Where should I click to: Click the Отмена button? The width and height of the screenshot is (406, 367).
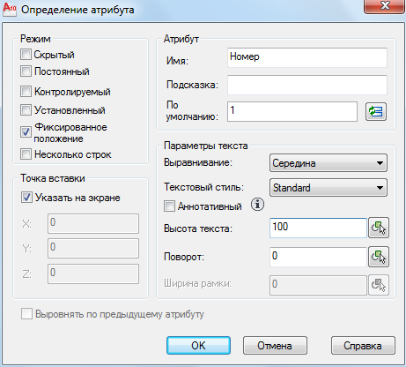click(x=275, y=346)
